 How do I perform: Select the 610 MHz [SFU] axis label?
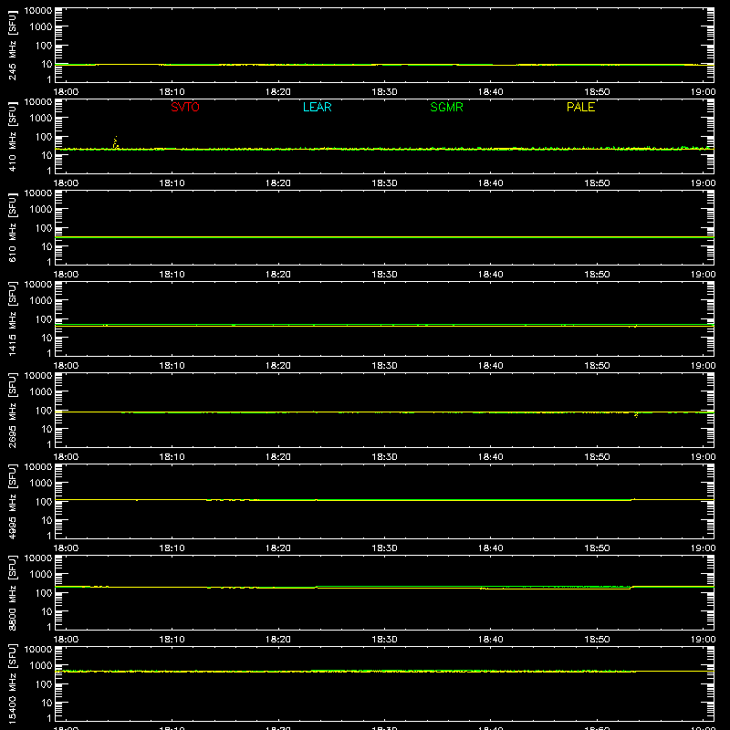(12, 227)
